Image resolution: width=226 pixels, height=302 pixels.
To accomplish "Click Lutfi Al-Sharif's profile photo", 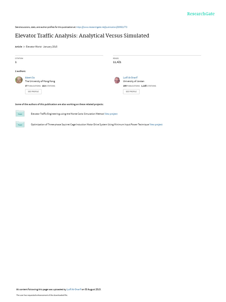I will click(x=117, y=80).
